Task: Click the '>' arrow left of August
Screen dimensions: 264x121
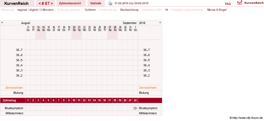Action: click(2, 22)
